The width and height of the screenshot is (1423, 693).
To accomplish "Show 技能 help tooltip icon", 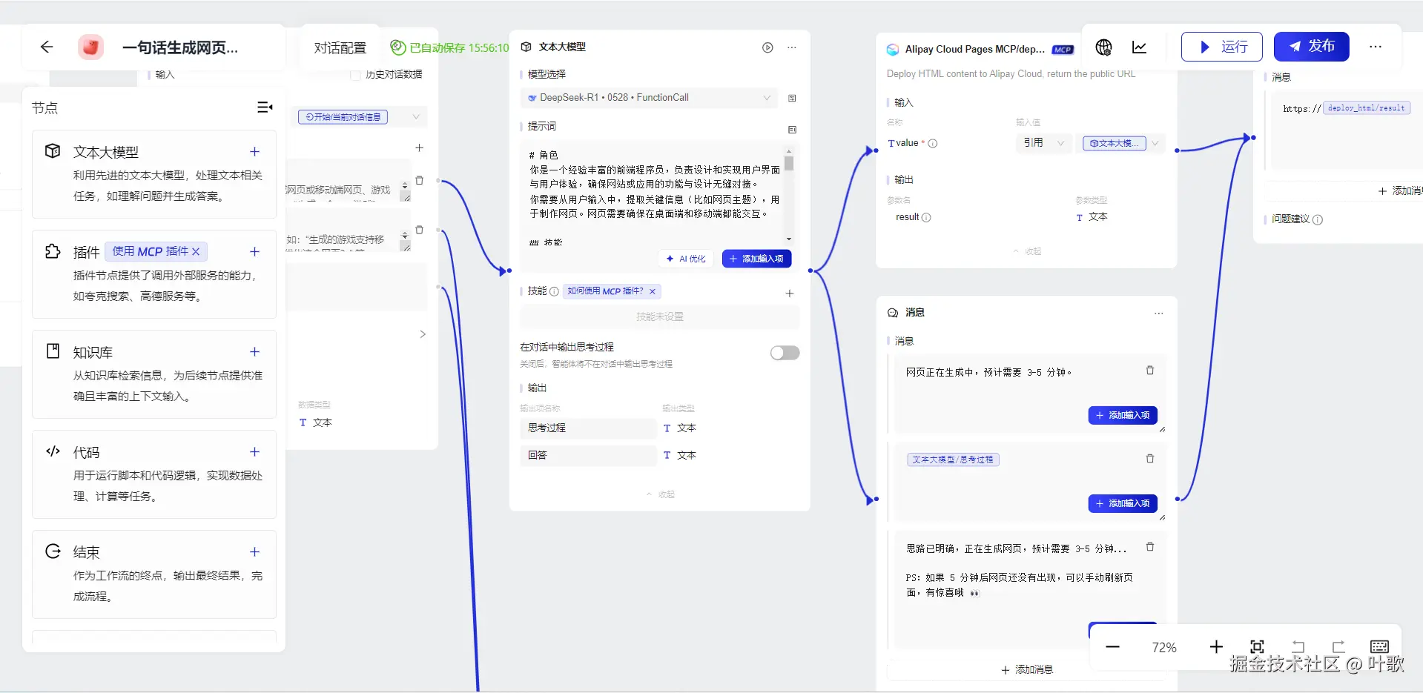I will (554, 291).
